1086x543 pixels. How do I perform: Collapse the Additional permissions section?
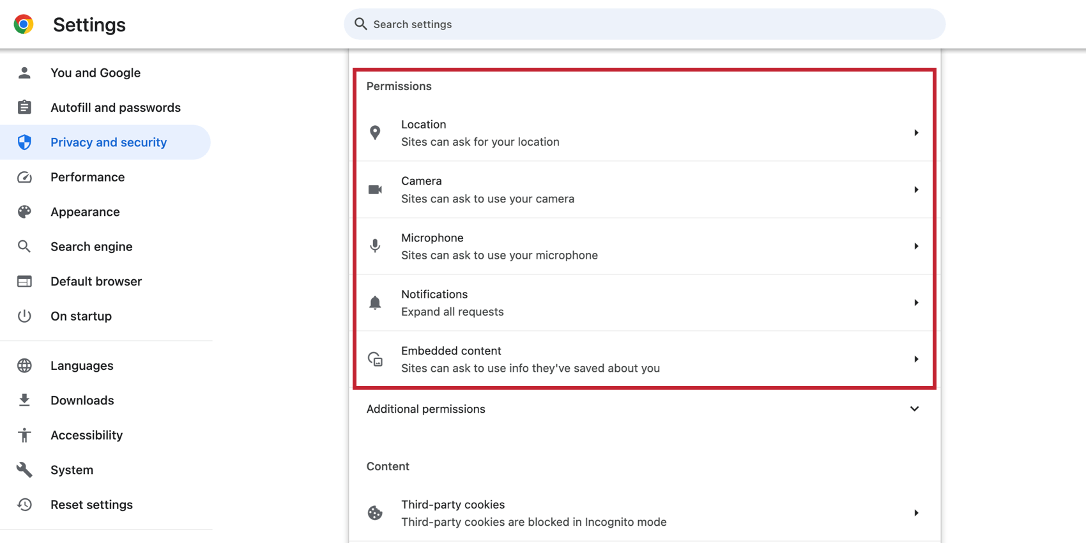coord(915,409)
